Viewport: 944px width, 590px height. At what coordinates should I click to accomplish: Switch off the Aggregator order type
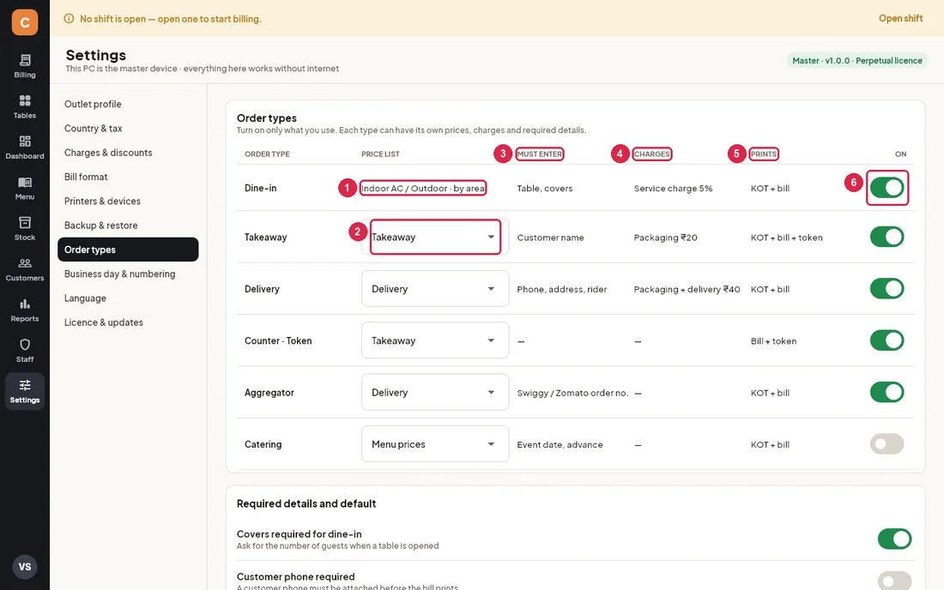click(887, 392)
